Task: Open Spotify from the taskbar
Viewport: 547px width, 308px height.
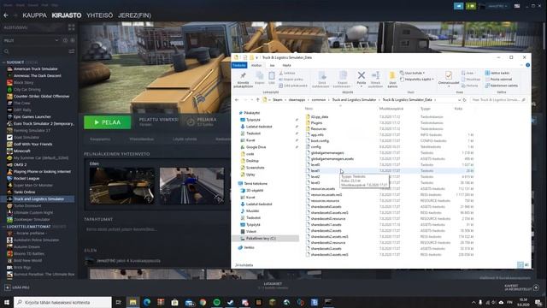Action: pos(216,302)
